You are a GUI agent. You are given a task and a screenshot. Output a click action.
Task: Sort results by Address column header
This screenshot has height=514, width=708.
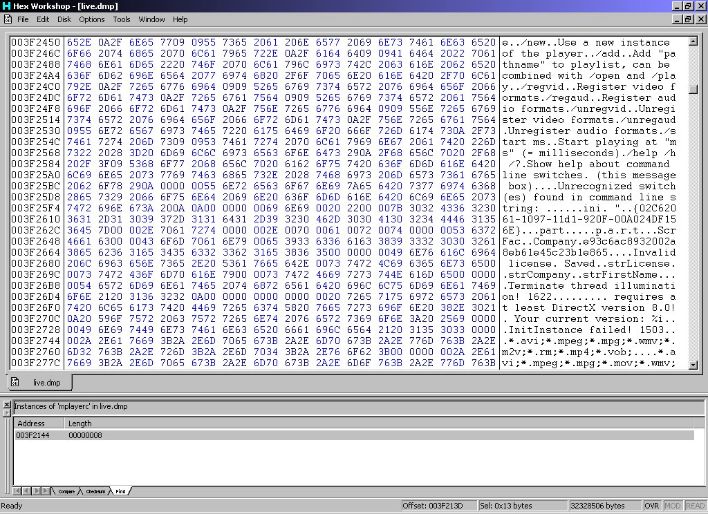(39, 423)
